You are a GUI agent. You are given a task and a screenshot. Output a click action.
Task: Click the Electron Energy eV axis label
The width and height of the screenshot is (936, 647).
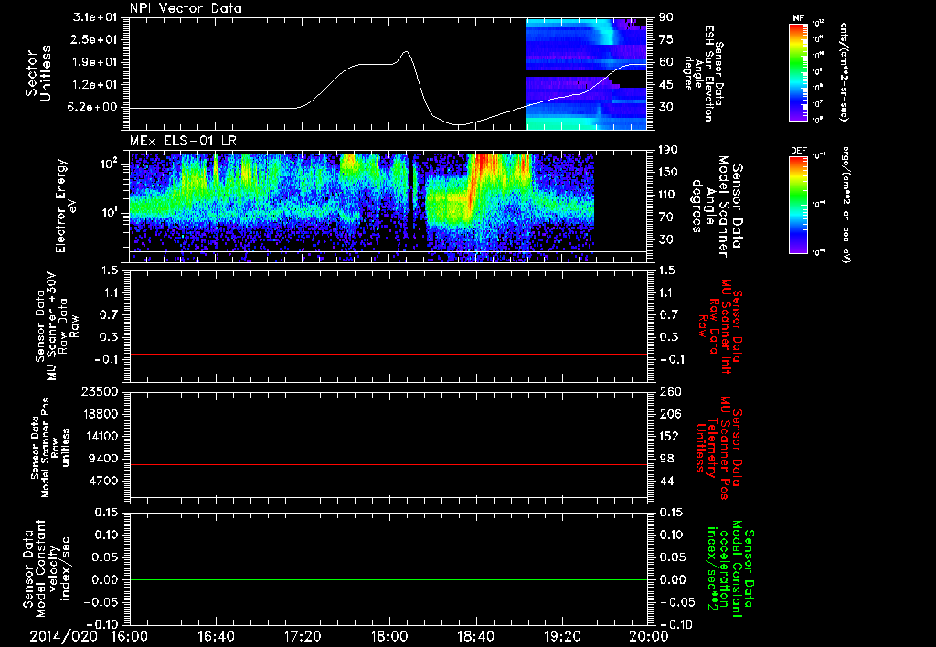pos(65,206)
